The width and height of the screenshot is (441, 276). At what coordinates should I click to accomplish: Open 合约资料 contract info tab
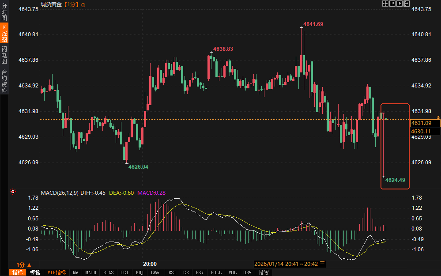[x=4, y=81]
